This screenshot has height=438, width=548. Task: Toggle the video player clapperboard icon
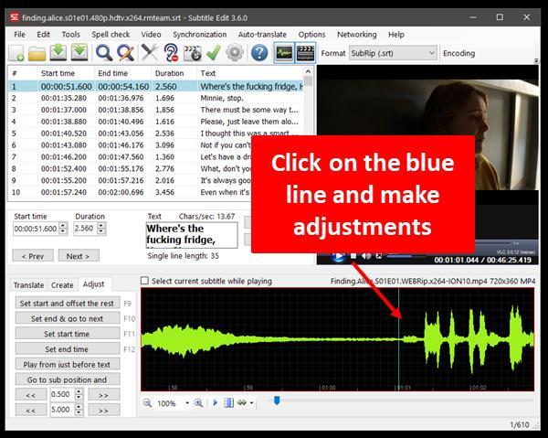tap(305, 53)
